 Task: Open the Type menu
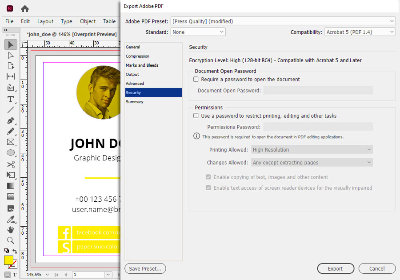coord(66,21)
